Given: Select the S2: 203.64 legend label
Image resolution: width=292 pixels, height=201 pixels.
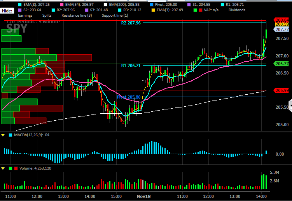Looking at the screenshot, I should tap(32, 10).
